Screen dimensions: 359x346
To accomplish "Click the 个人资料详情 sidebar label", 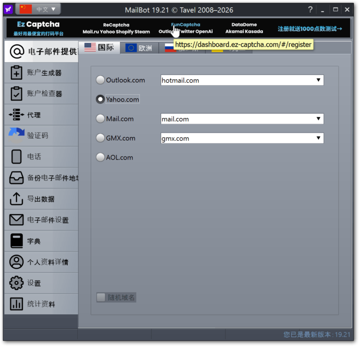I will 48,262.
